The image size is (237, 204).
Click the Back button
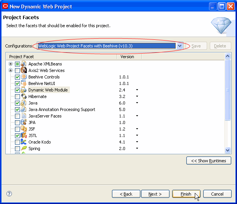[126, 194]
